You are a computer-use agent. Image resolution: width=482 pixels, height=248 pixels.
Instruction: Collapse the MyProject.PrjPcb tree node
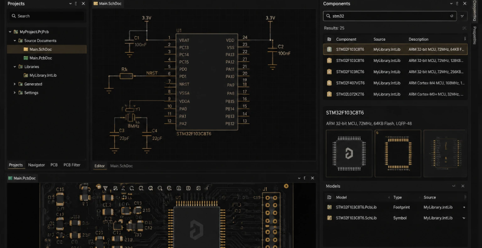[x=10, y=32]
